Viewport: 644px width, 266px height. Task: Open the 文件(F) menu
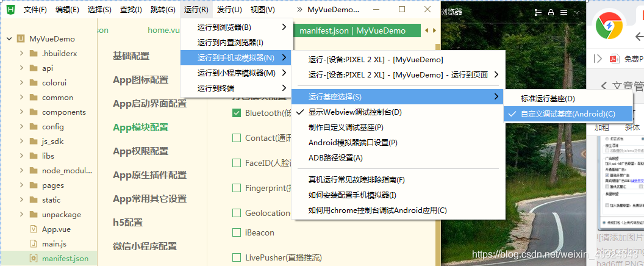pyautogui.click(x=35, y=9)
